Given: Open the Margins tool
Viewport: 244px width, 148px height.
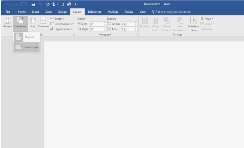Looking at the screenshot, I should click(7, 24).
